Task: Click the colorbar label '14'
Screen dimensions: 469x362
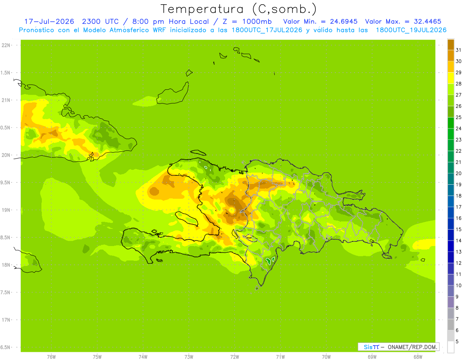Action: [459, 241]
